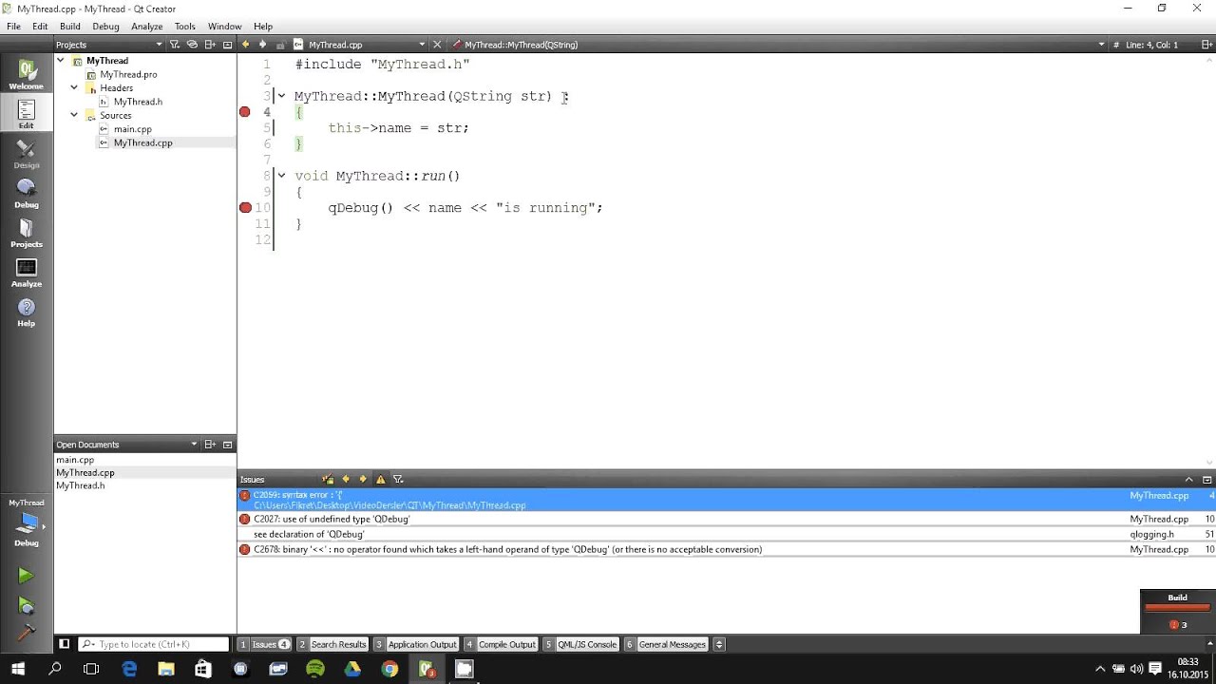Run the project with green arrow

pyautogui.click(x=26, y=576)
